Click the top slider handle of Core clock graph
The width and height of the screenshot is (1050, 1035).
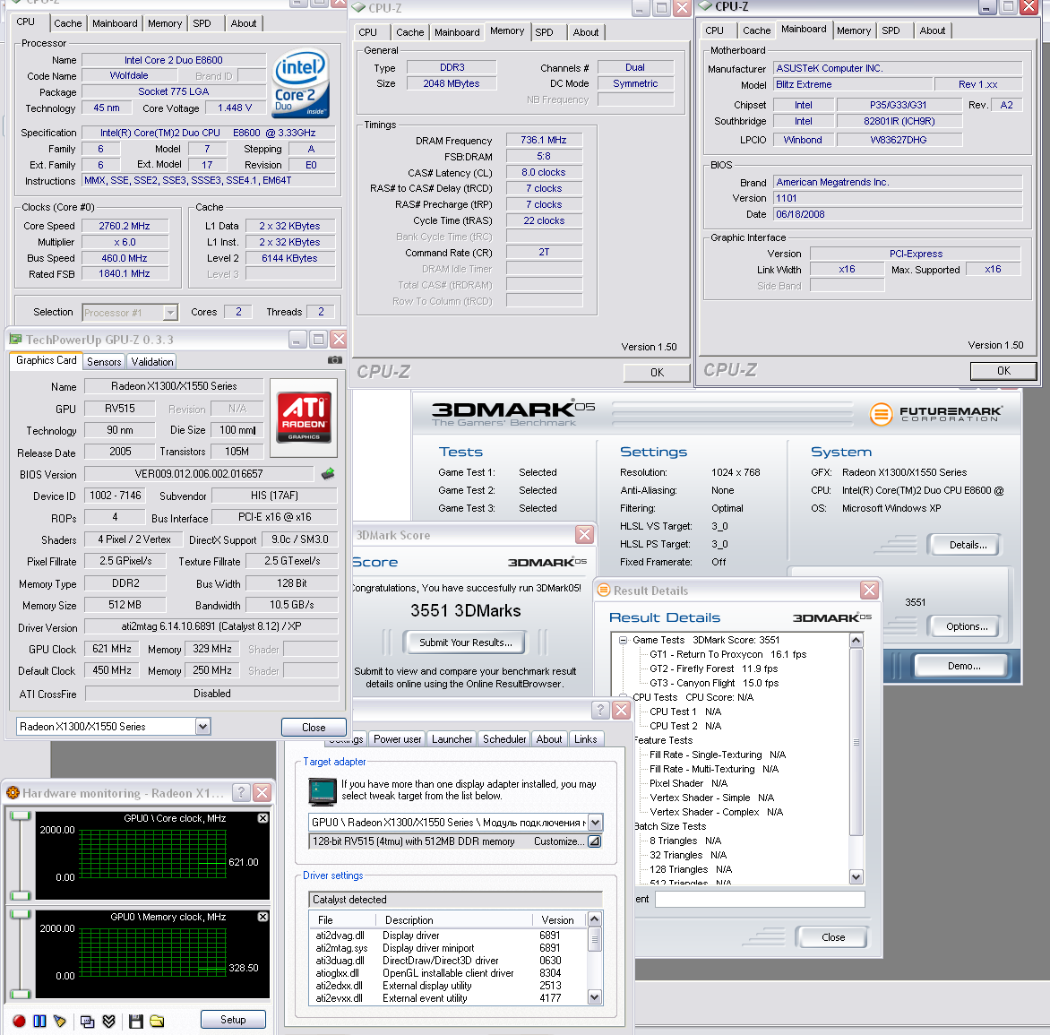point(21,815)
